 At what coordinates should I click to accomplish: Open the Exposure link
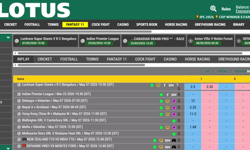coord(243,11)
